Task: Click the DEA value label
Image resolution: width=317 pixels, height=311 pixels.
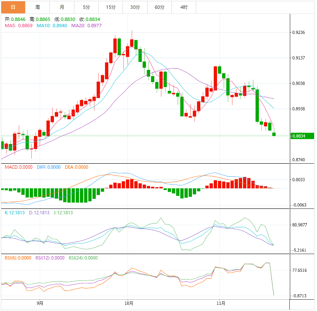Action: point(76,167)
